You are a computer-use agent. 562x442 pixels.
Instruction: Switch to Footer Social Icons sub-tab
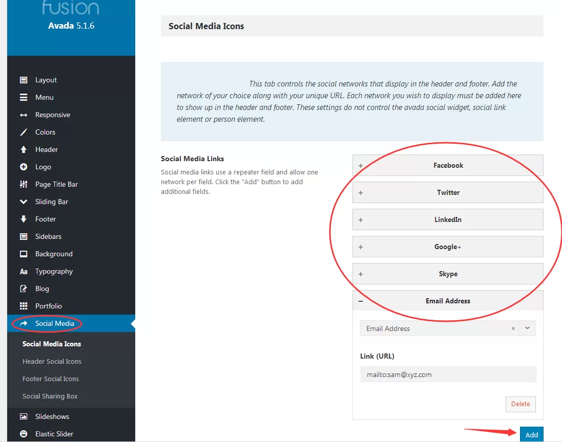51,379
